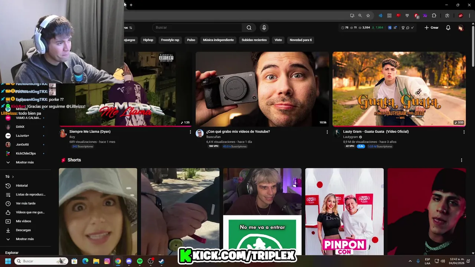Open the Shorts section three-dot menu
Screen dimensions: 475x267
point(461,160)
